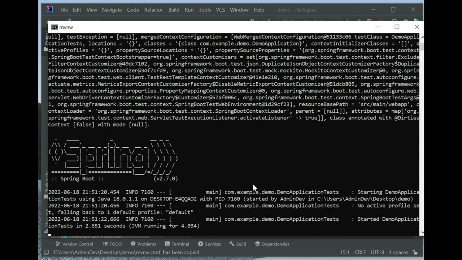Open the Refactor menu
Viewport: 462px width, 260px height.
pyautogui.click(x=153, y=10)
